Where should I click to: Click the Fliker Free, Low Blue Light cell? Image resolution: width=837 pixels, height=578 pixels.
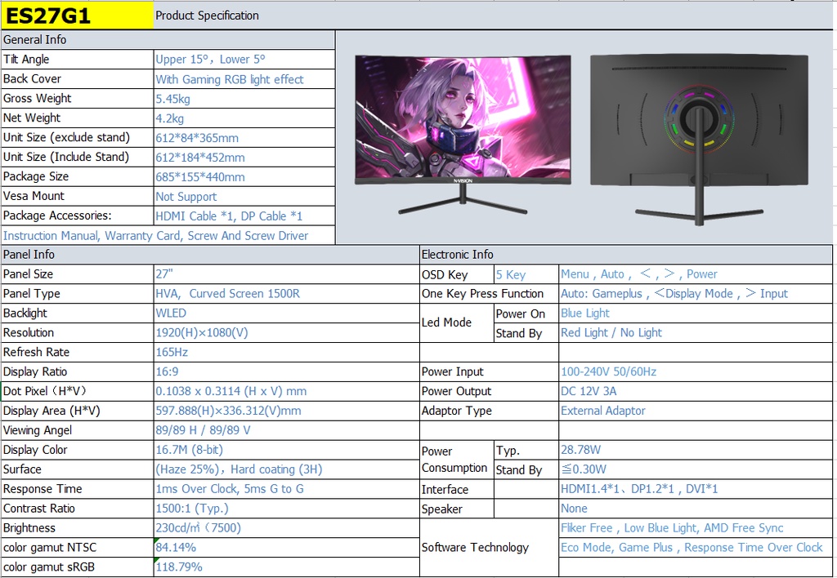(x=696, y=528)
